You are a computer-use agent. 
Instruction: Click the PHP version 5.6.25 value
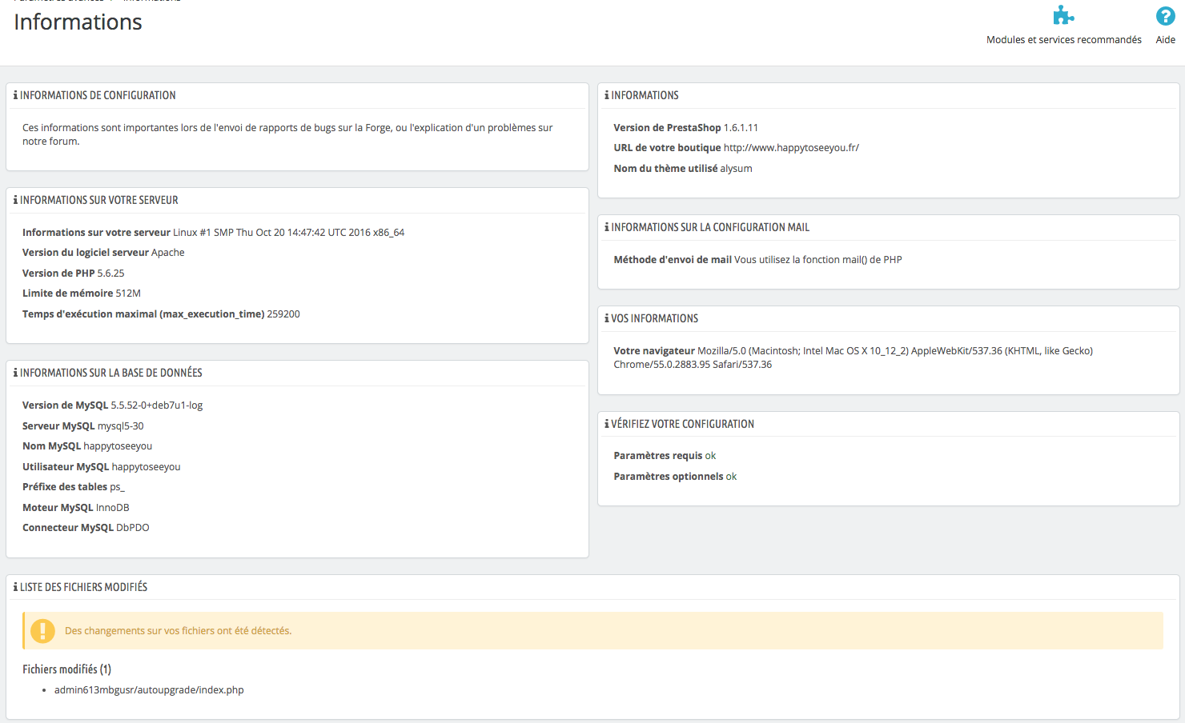(x=110, y=273)
